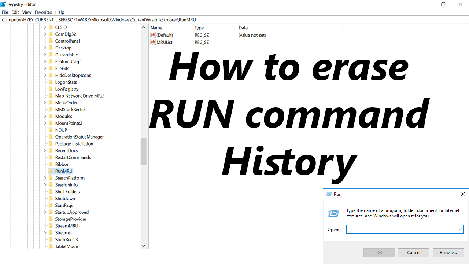Click the Browse button in Run dialog
Viewport: 469px width, 264px height.
[448, 252]
